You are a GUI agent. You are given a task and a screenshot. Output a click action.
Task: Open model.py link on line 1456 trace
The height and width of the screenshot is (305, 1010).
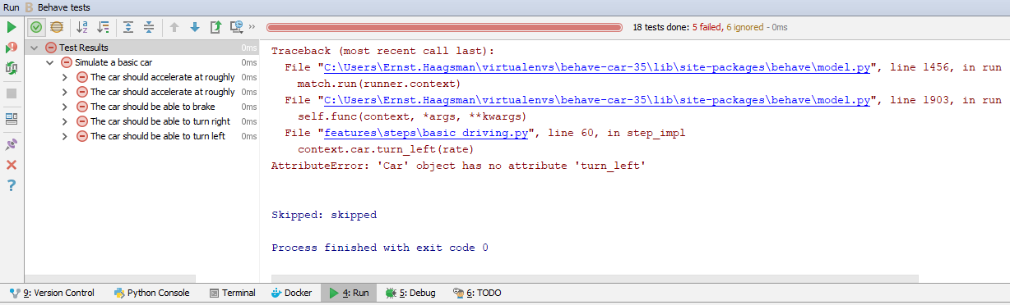[x=598, y=67]
